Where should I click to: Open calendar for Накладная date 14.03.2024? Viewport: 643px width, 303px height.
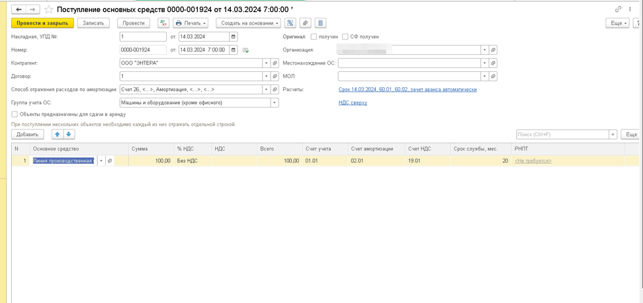click(x=234, y=36)
